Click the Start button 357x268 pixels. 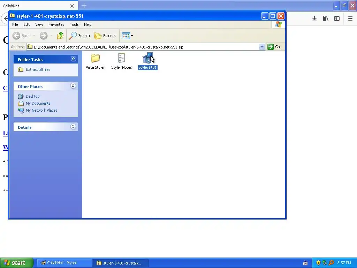[x=17, y=263]
